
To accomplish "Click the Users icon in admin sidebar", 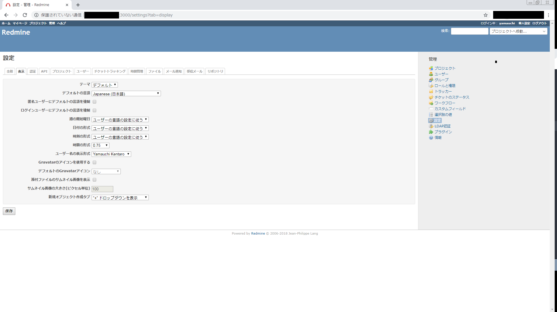I will [431, 74].
